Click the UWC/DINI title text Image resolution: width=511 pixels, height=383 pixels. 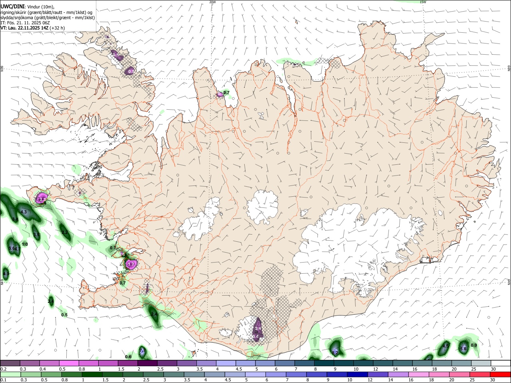click(x=13, y=6)
